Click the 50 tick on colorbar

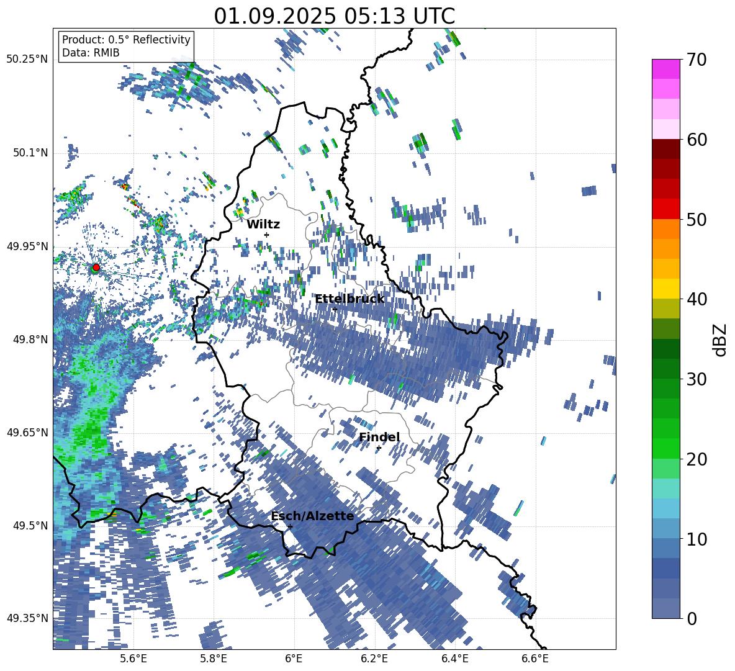click(x=696, y=220)
